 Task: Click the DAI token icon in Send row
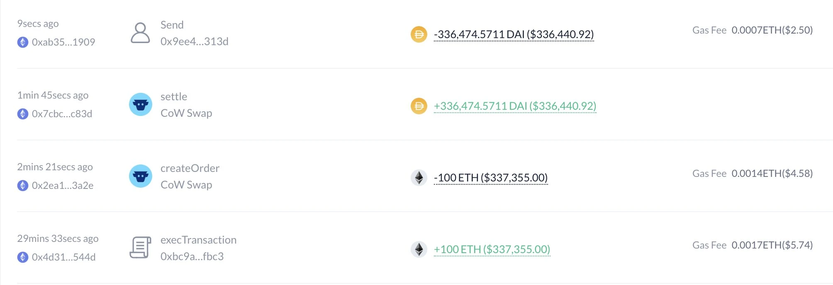pos(419,34)
